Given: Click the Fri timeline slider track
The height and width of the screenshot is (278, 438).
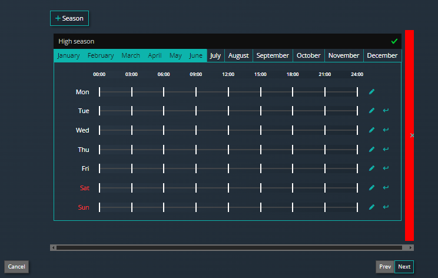Looking at the screenshot, I should (x=228, y=168).
